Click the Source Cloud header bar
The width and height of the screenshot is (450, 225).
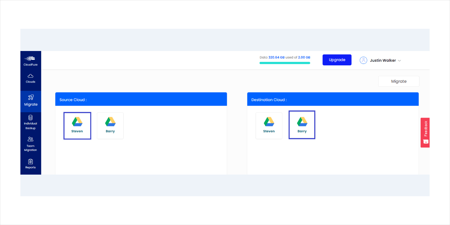click(x=141, y=99)
